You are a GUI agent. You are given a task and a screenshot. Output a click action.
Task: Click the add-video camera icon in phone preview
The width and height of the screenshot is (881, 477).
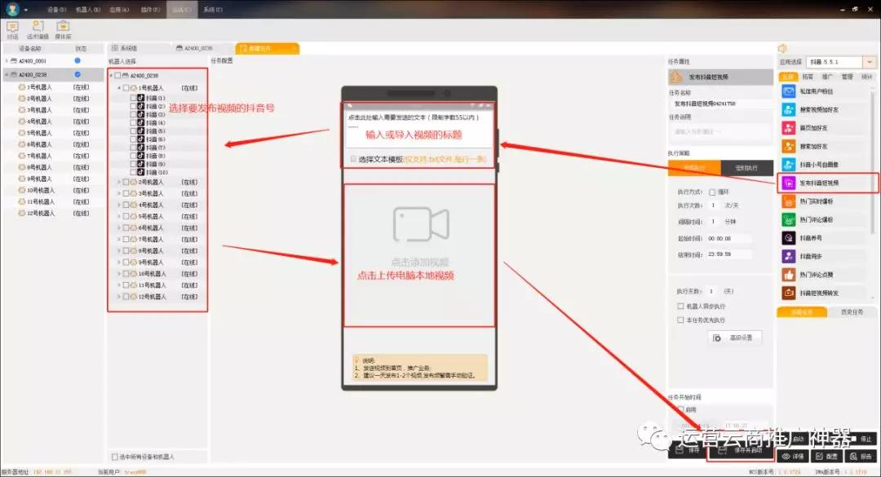421,225
